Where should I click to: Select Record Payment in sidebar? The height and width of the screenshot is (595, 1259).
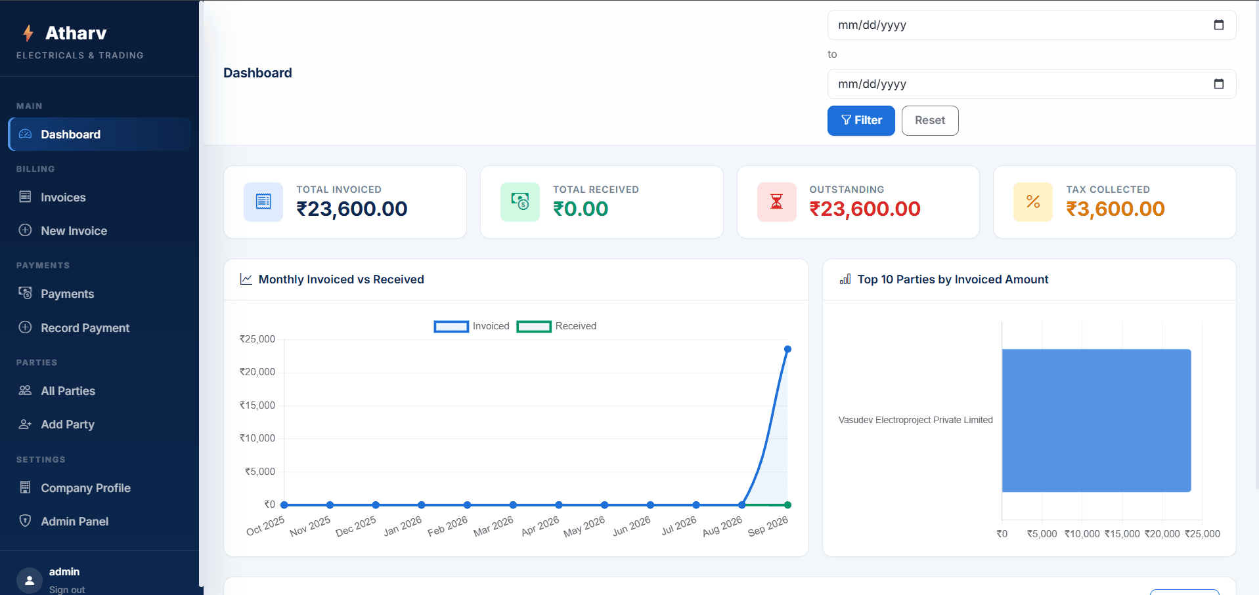(x=100, y=327)
